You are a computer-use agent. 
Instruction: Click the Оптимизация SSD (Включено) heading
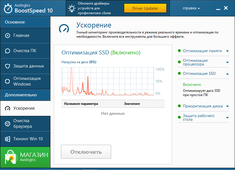tap(101, 52)
